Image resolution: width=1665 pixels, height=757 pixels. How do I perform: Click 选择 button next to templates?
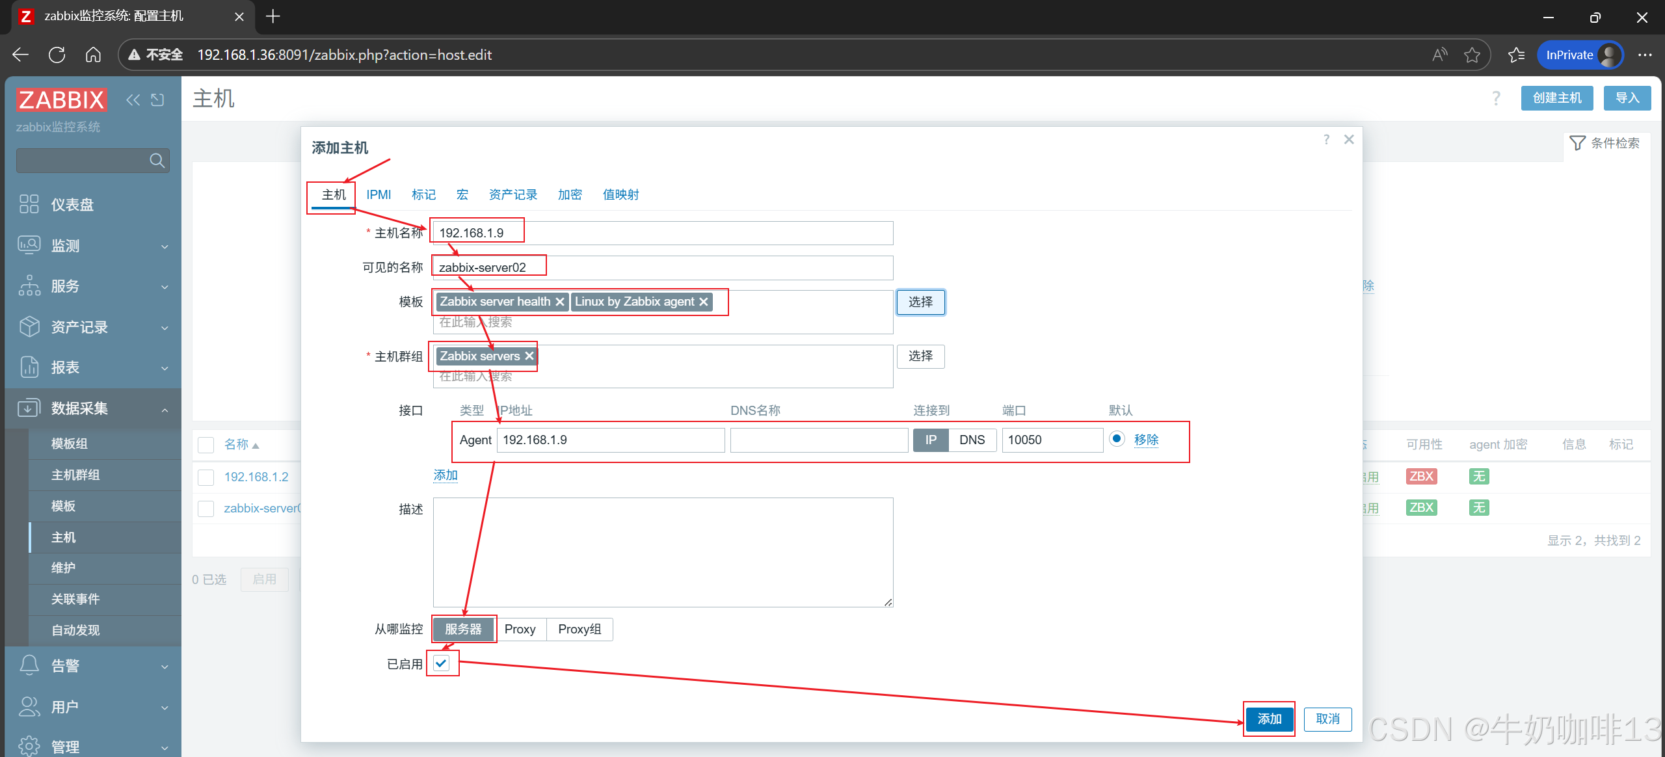click(920, 302)
